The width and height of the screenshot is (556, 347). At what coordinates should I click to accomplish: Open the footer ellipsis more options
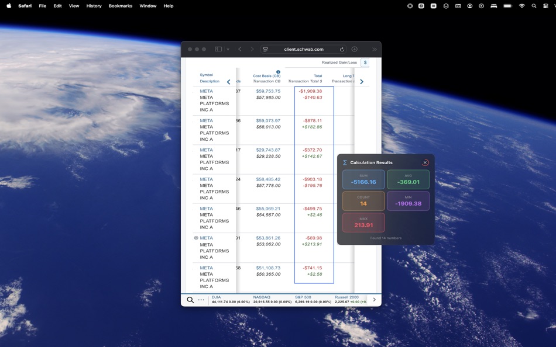(201, 300)
